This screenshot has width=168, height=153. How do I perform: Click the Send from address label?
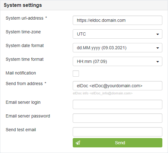(x=24, y=84)
